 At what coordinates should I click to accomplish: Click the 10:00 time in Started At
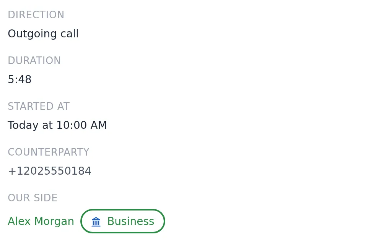[72, 125]
